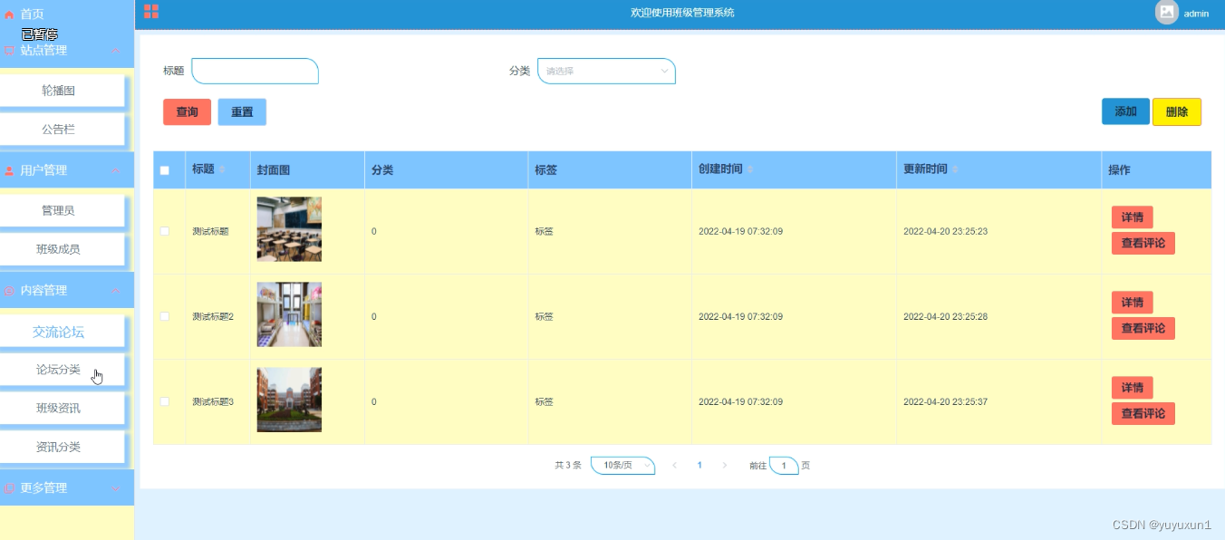Collapse the 用户管理 sidebar section
This screenshot has height=540, width=1225.
(115, 170)
